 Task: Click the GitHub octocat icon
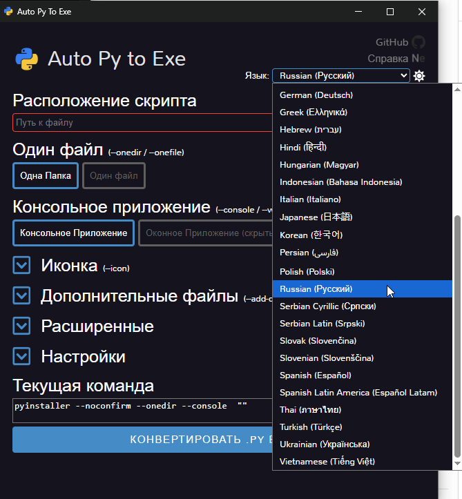(418, 42)
